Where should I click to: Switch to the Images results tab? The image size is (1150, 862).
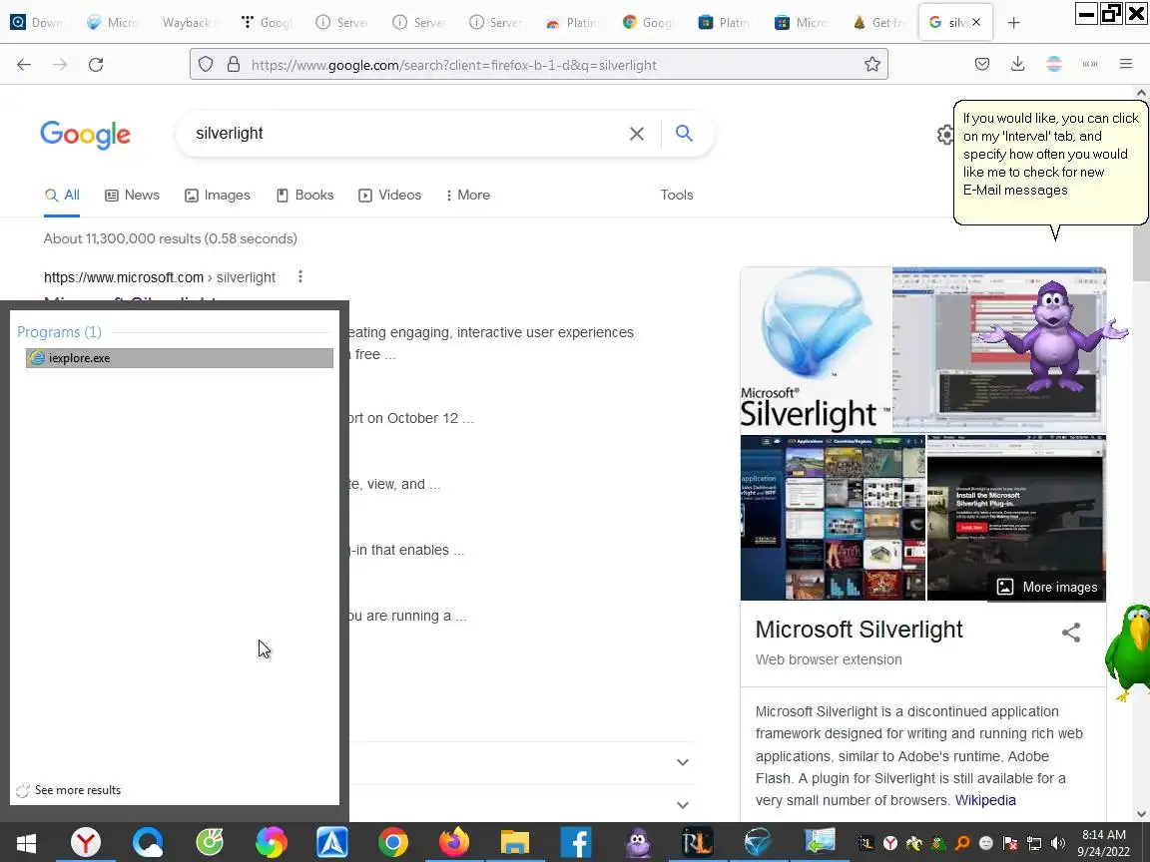[x=217, y=195]
